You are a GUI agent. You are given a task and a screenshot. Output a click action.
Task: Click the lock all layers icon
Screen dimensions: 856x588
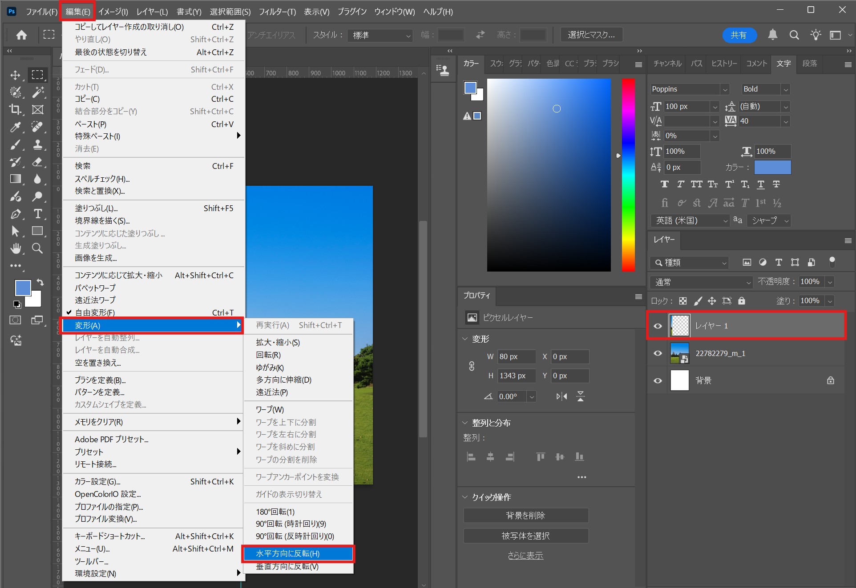tap(741, 301)
